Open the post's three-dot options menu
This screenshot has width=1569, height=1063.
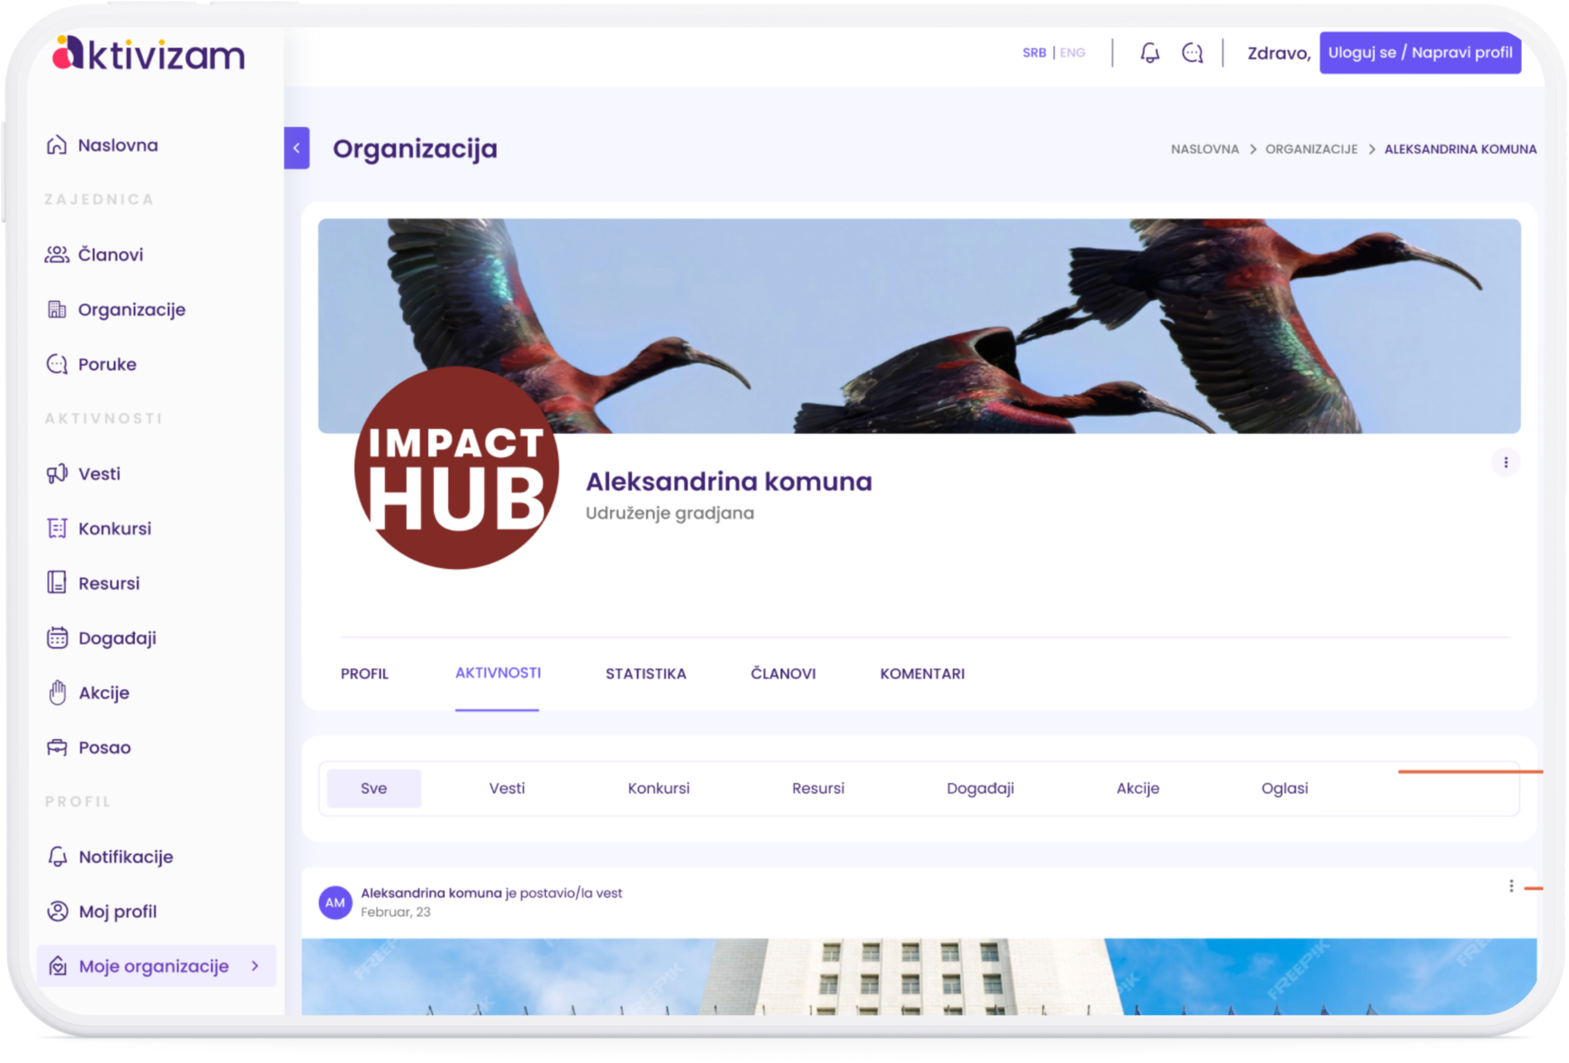click(1511, 886)
